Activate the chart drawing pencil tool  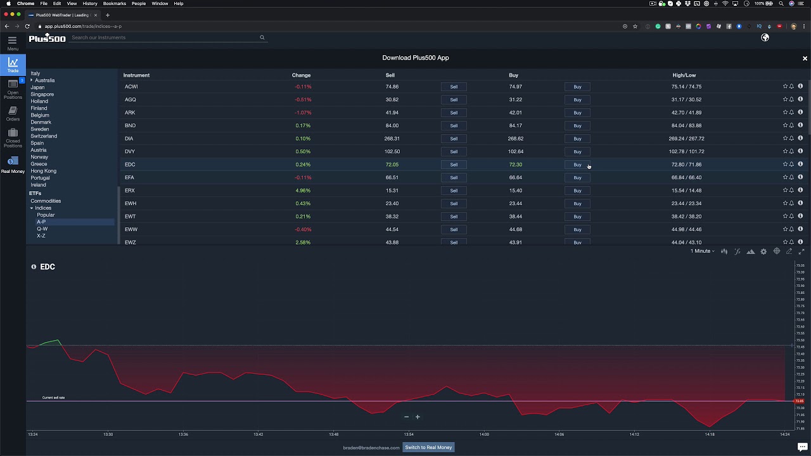coord(789,251)
